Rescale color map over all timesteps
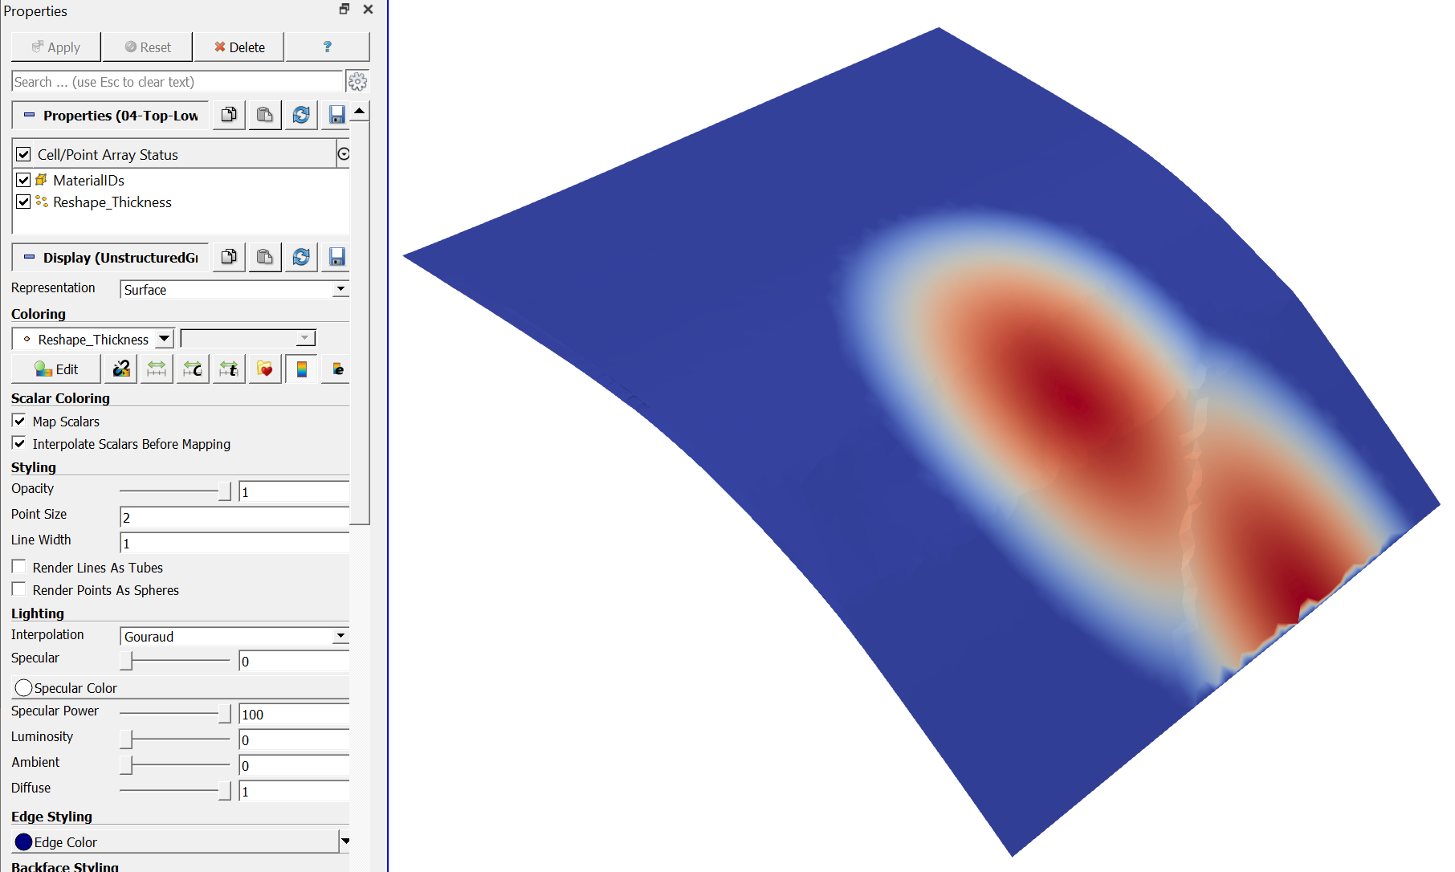The width and height of the screenshot is (1455, 872). pyautogui.click(x=229, y=369)
